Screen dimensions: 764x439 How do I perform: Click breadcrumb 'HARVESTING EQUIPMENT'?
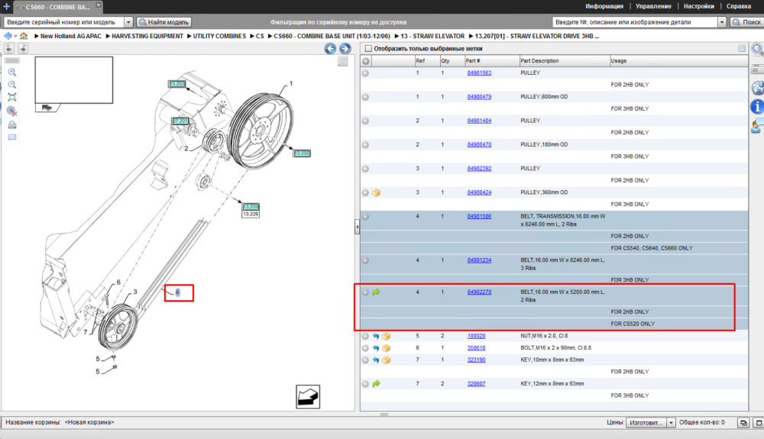147,36
